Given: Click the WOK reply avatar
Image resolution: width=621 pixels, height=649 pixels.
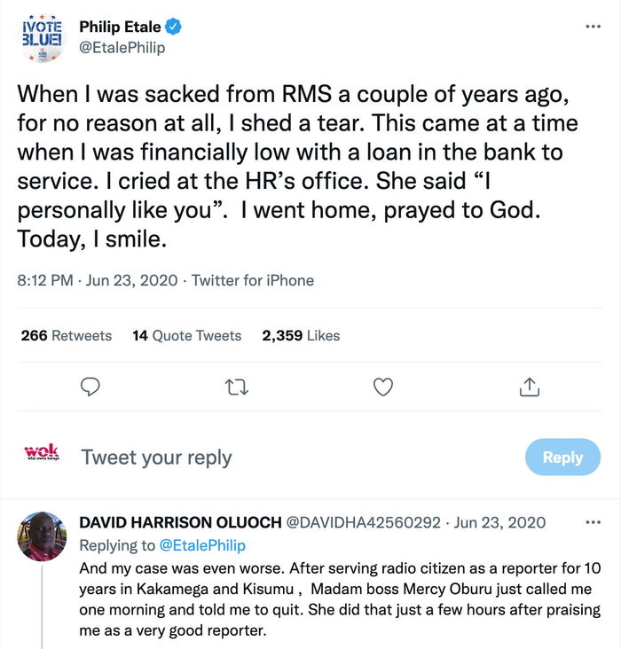Looking at the screenshot, I should coord(42,452).
